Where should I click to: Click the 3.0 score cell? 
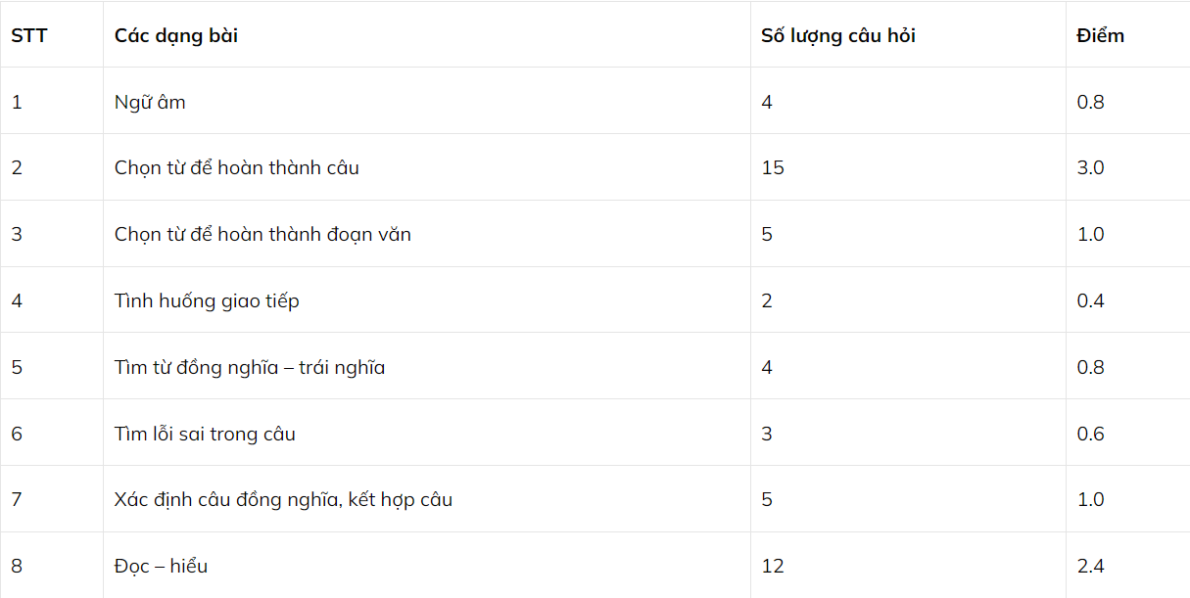tap(1090, 168)
